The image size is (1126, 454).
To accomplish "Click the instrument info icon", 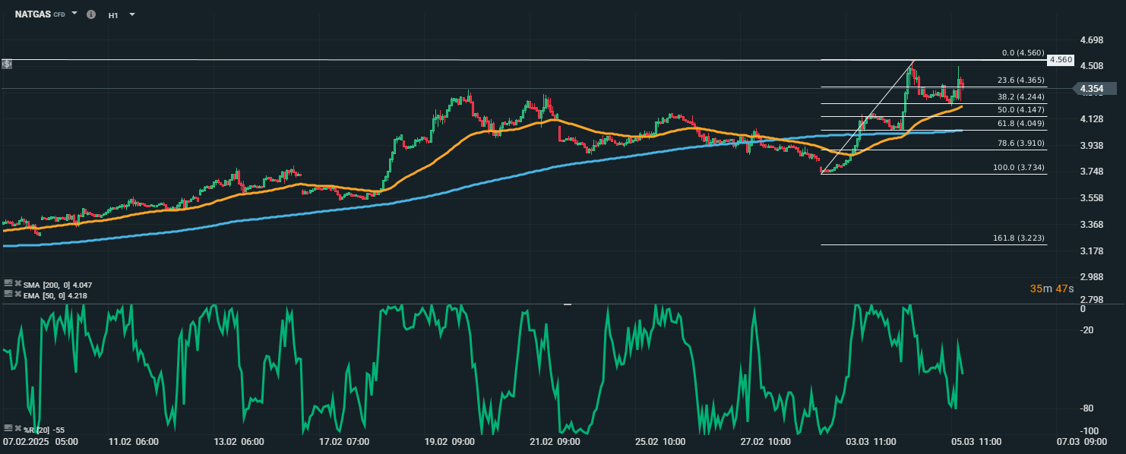I will pyautogui.click(x=91, y=14).
